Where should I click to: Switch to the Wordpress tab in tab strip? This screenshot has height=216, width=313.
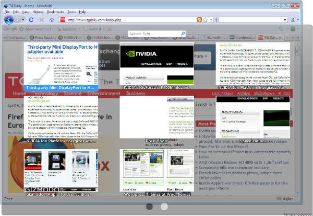tap(242, 38)
